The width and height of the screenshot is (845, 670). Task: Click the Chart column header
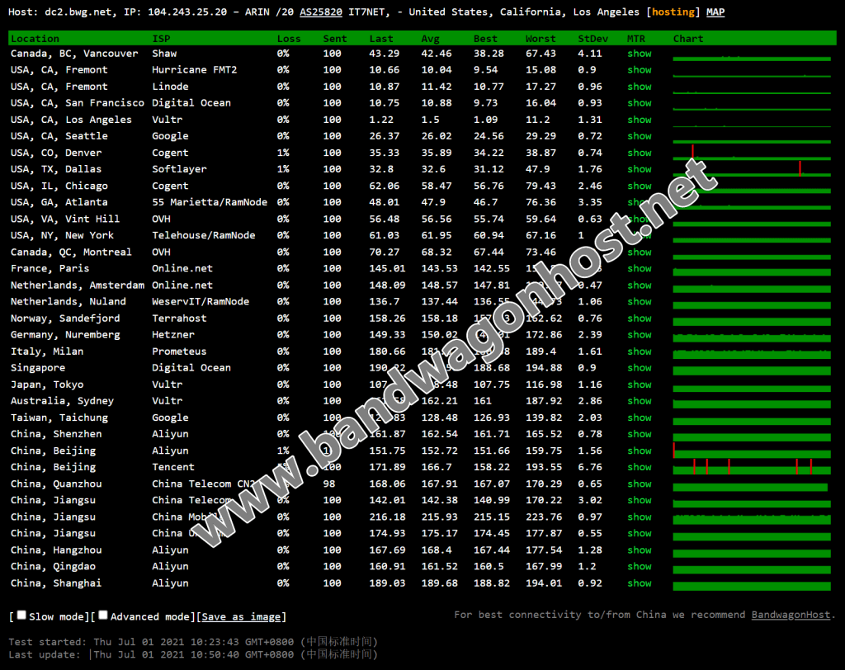[688, 38]
